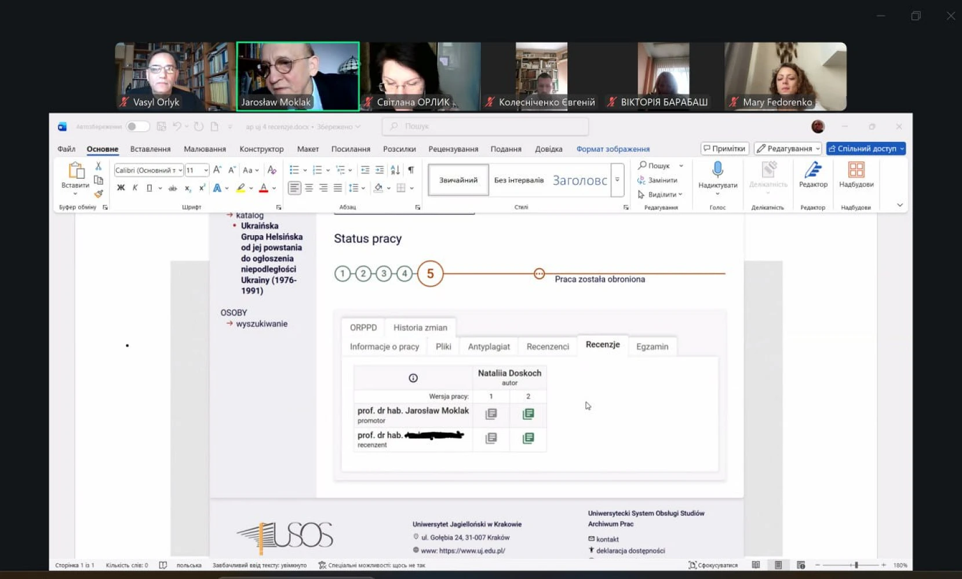Image resolution: width=962 pixels, height=579 pixels.
Task: Click the Спільний доступ share button
Action: click(x=866, y=149)
